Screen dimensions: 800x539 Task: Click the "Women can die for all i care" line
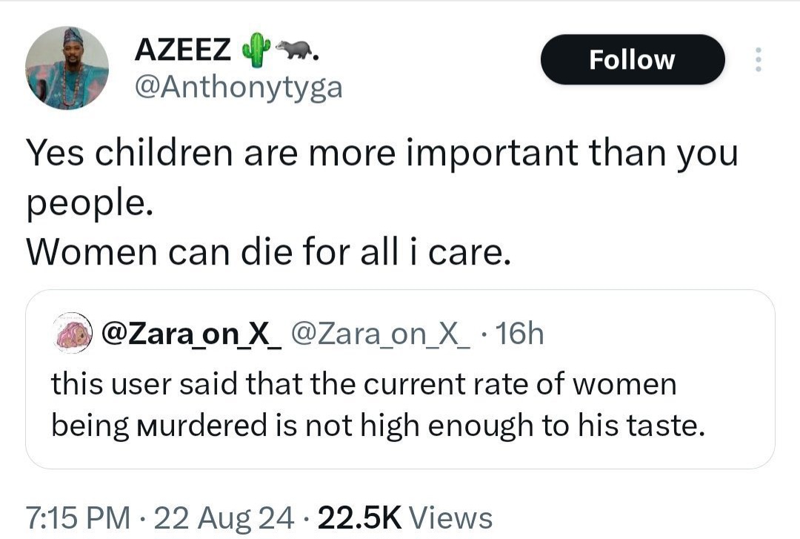268,254
